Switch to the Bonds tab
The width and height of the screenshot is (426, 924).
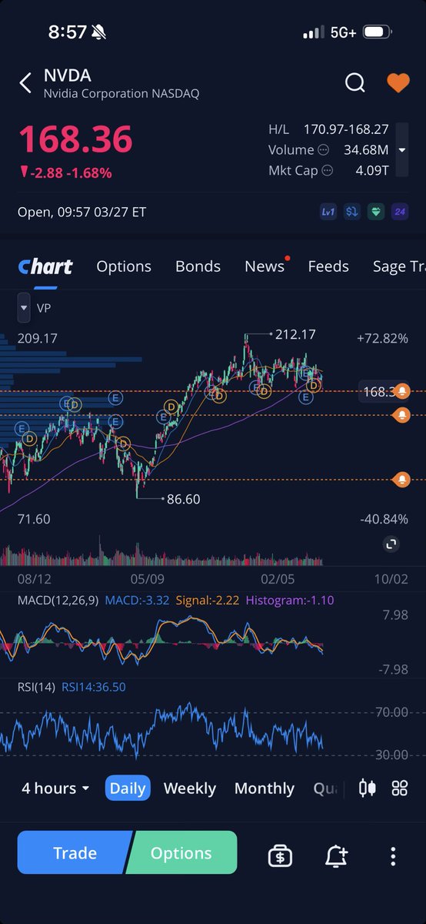198,266
